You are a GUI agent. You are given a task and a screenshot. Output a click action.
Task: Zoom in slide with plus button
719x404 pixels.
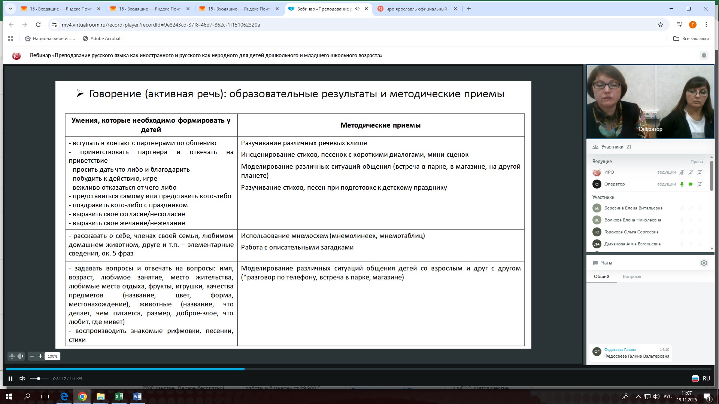[40, 356]
